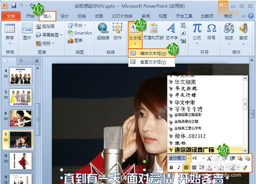Viewport: 256px width, 184px height.
Task: Expand the 音频 audio dropdown arrow
Action: coord(243,44)
